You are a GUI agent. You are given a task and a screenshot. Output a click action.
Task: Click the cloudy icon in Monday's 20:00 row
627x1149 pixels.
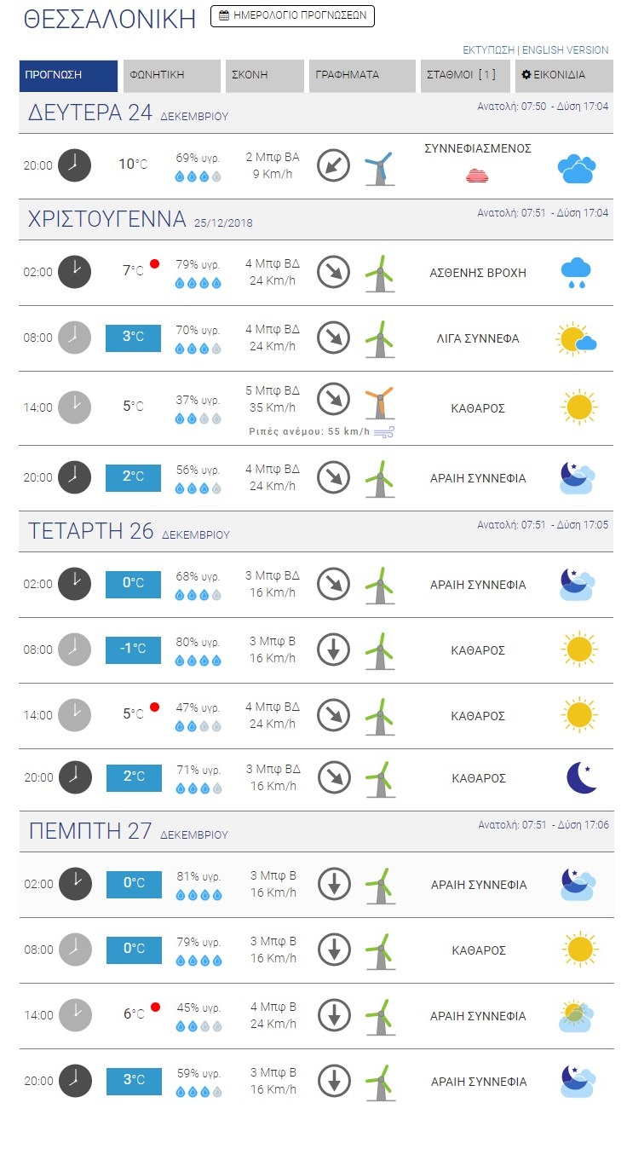point(577,168)
